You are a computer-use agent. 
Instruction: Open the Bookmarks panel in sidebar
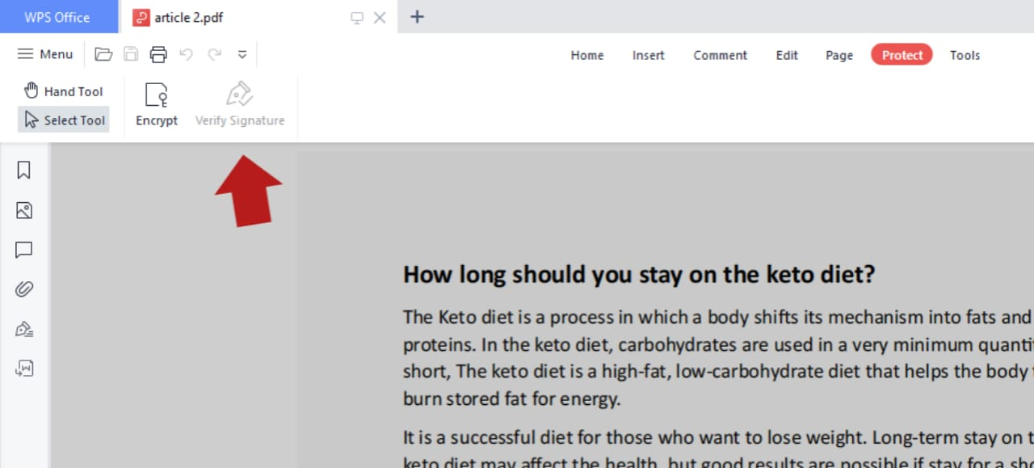click(x=23, y=170)
